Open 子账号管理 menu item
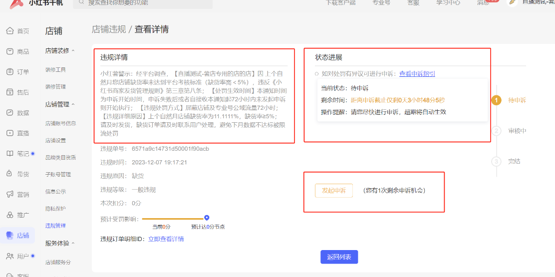This screenshot has height=277, width=555. click(x=58, y=174)
